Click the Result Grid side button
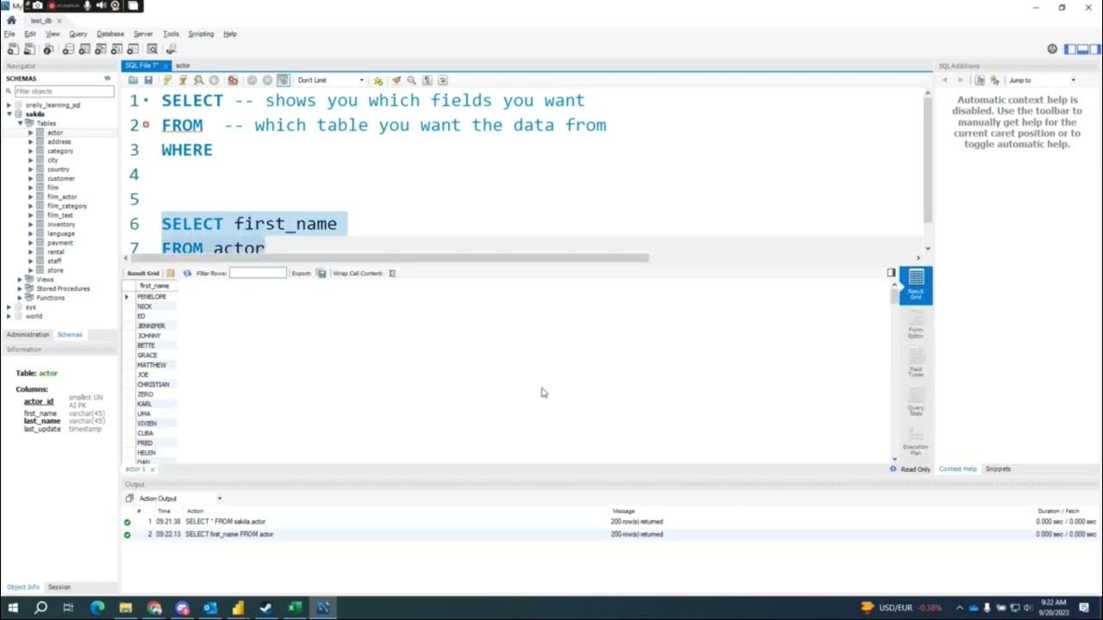This screenshot has height=620, width=1103. click(x=916, y=285)
